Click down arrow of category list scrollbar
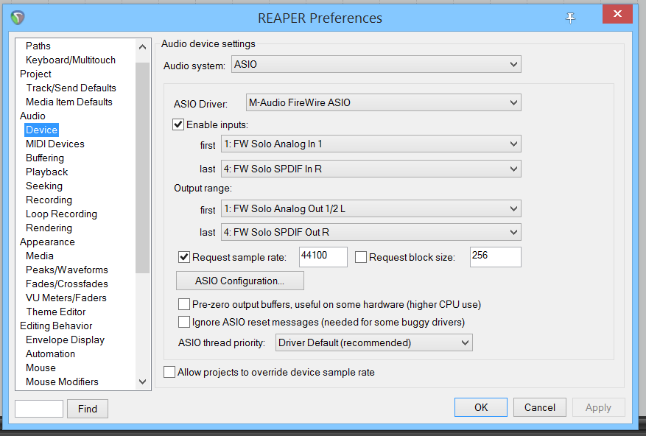Viewport: 646px width, 436px height. click(143, 381)
